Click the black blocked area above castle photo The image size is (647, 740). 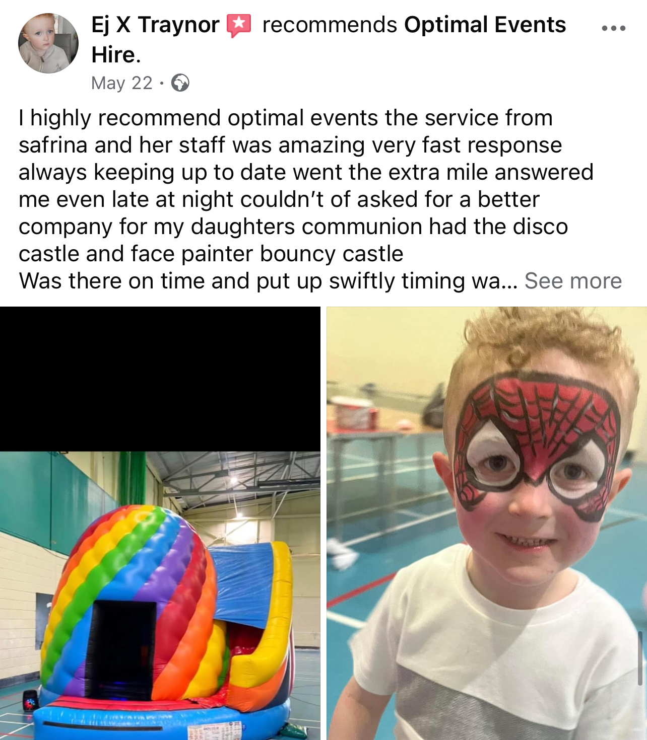pos(160,379)
